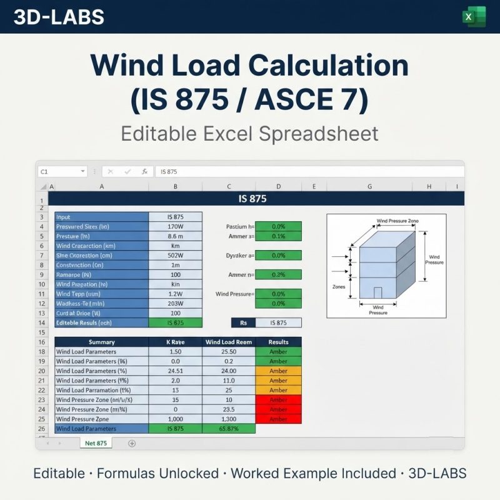The width and height of the screenshot is (500, 500).
Task: Select the Wind Crearction (km) cell
Action: [x=101, y=246]
